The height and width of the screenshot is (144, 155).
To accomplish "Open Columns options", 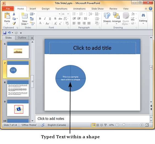I will 86,18.
